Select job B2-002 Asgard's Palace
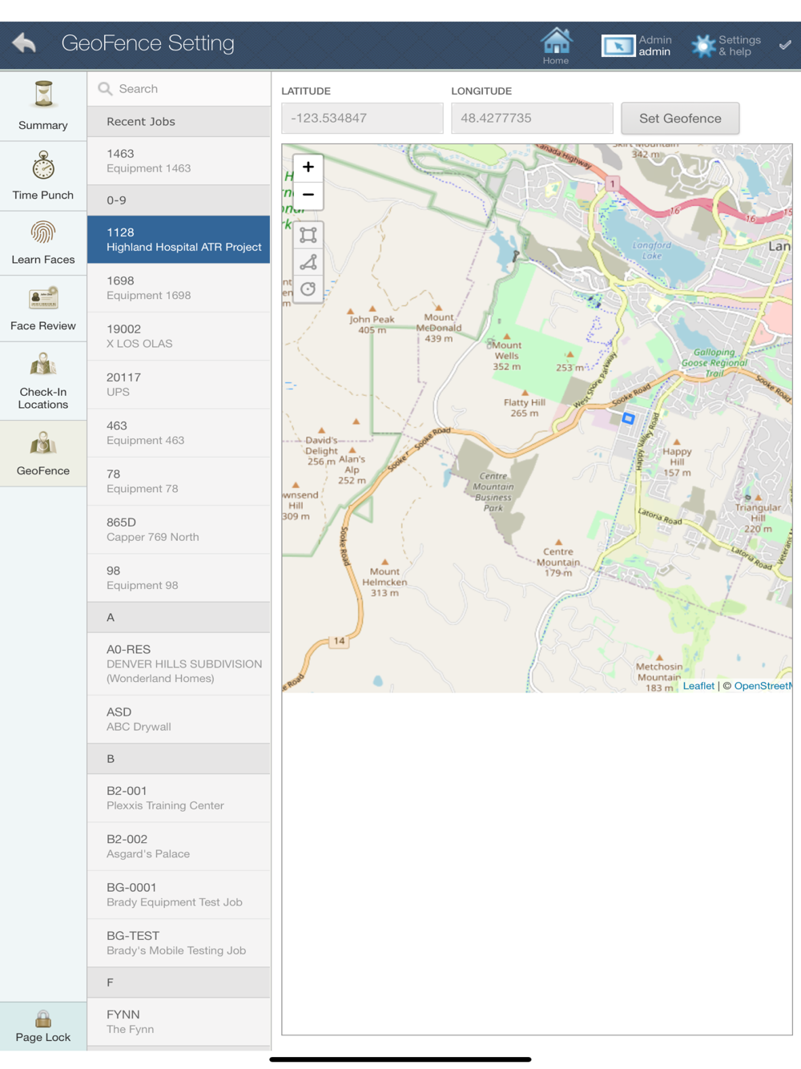801x1069 pixels. tap(179, 846)
